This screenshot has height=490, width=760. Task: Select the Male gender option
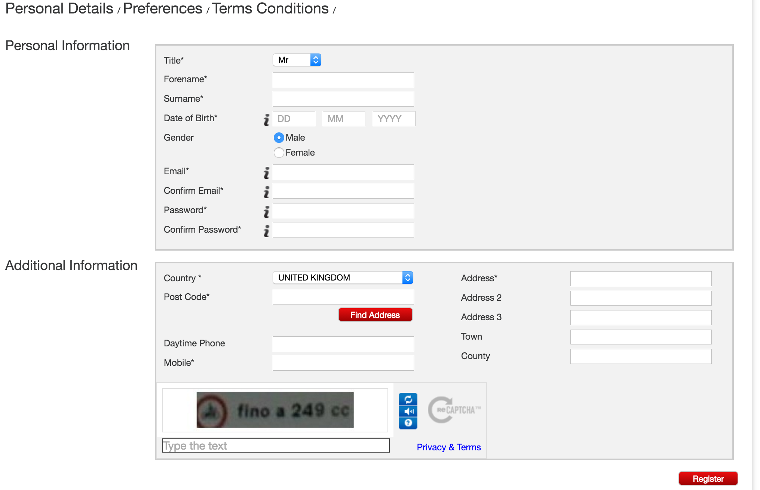click(279, 138)
